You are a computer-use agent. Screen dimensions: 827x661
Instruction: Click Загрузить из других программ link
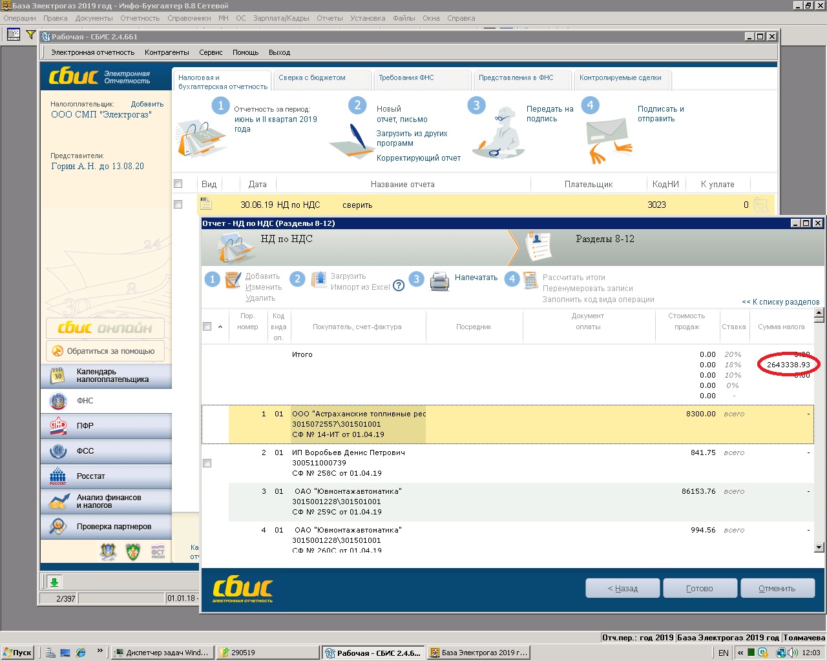pos(412,138)
